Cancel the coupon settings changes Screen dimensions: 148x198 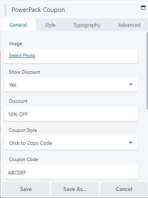click(x=124, y=189)
